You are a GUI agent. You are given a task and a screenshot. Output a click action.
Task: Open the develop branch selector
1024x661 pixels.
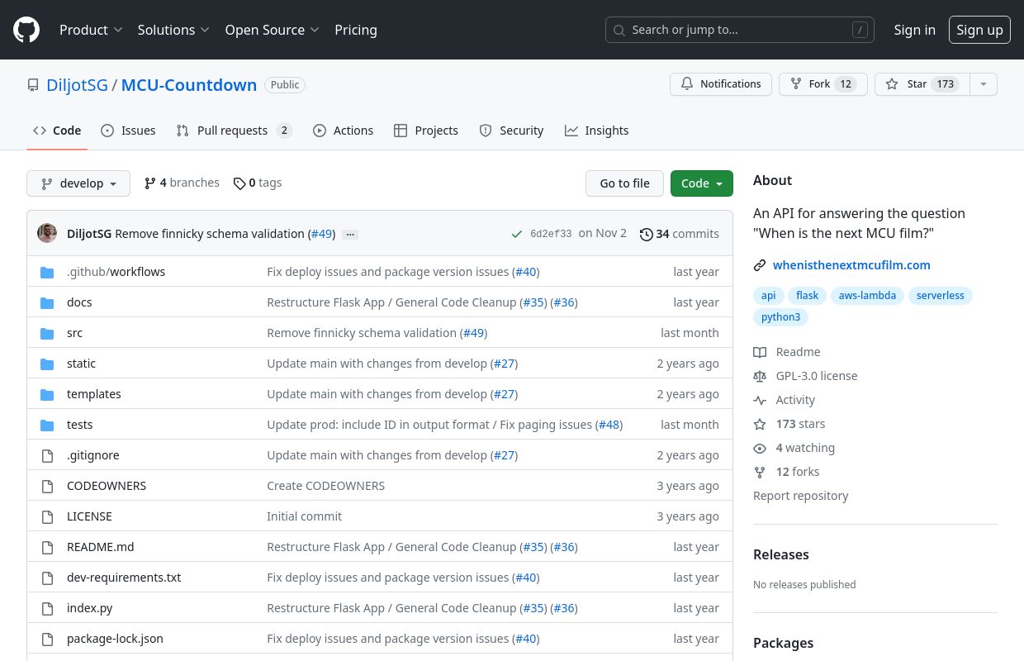(x=78, y=183)
